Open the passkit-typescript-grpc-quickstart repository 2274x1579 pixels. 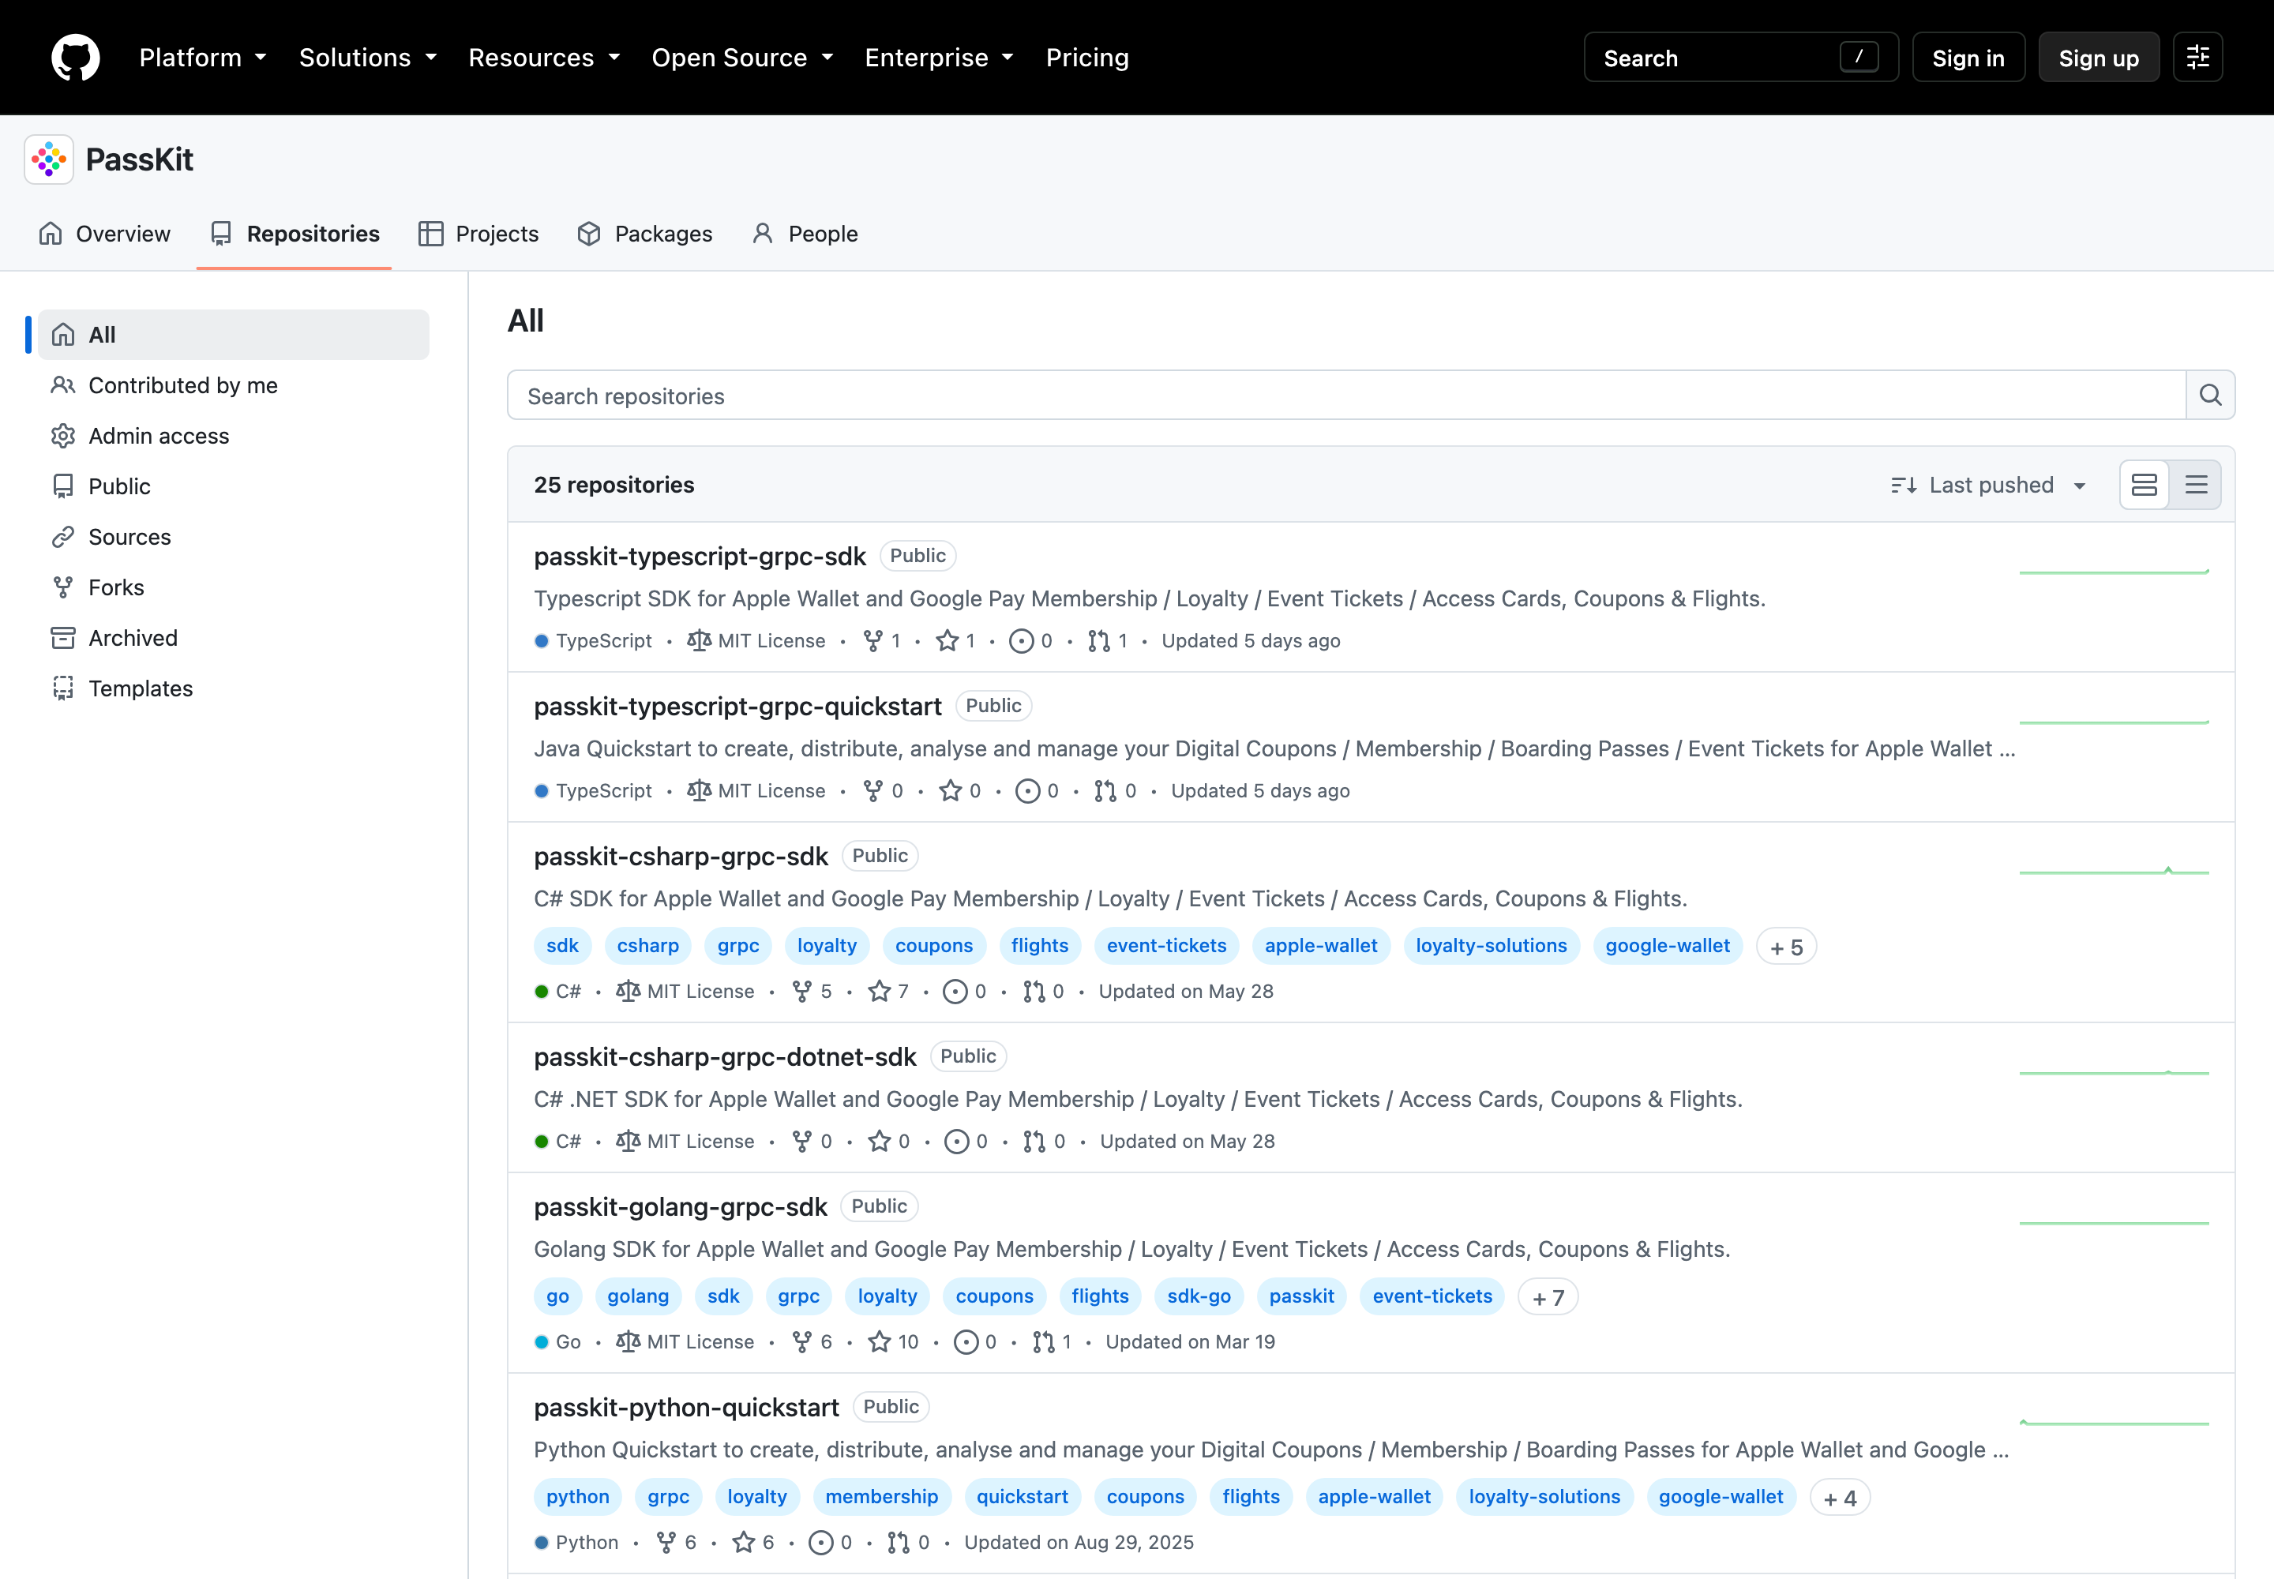737,707
